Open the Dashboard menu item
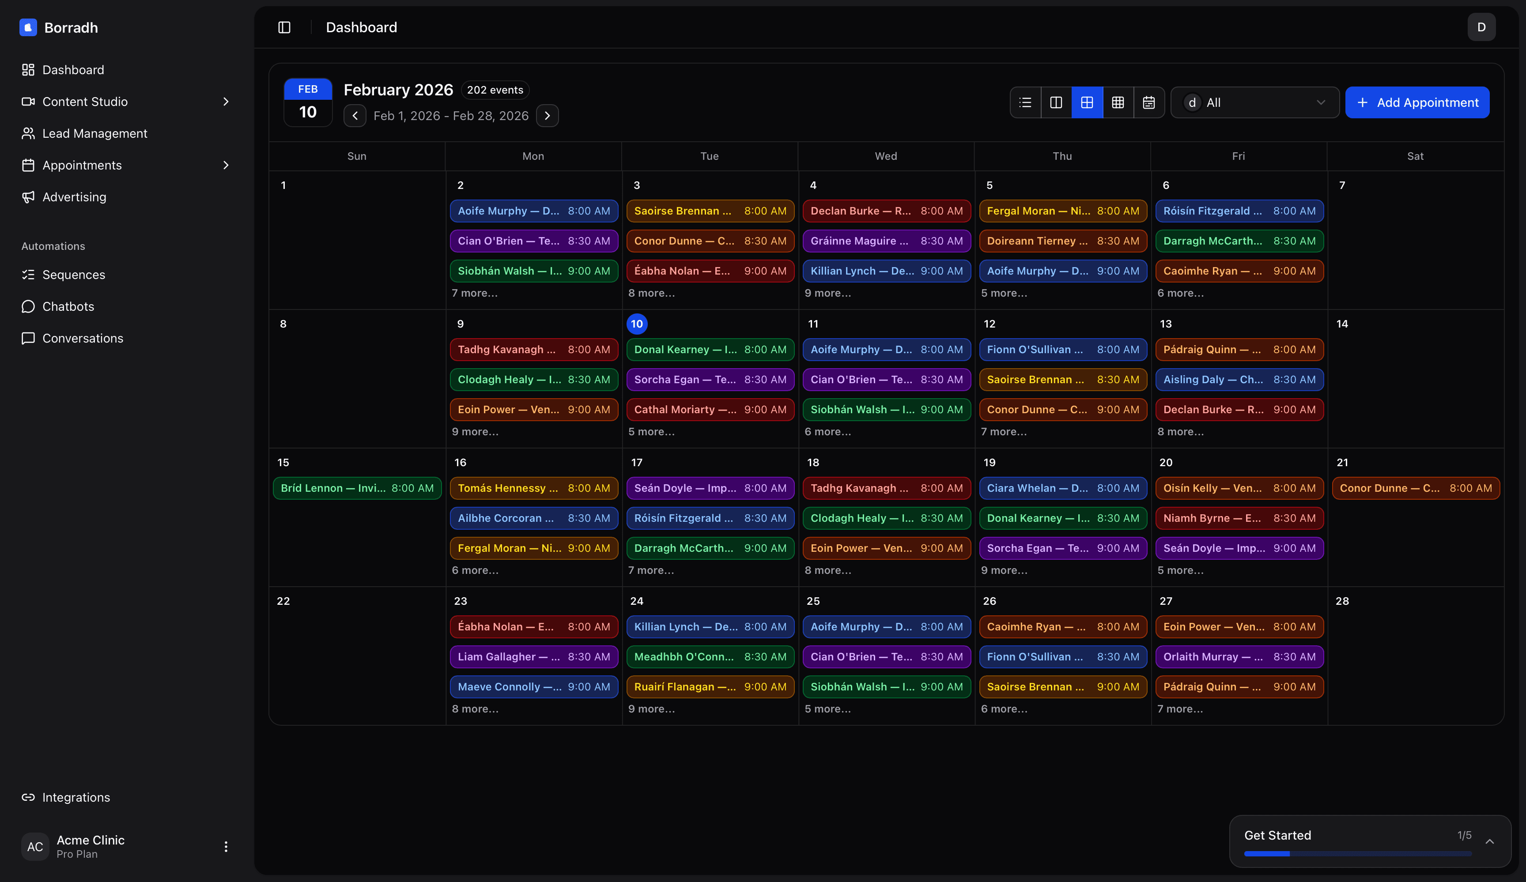 73,70
